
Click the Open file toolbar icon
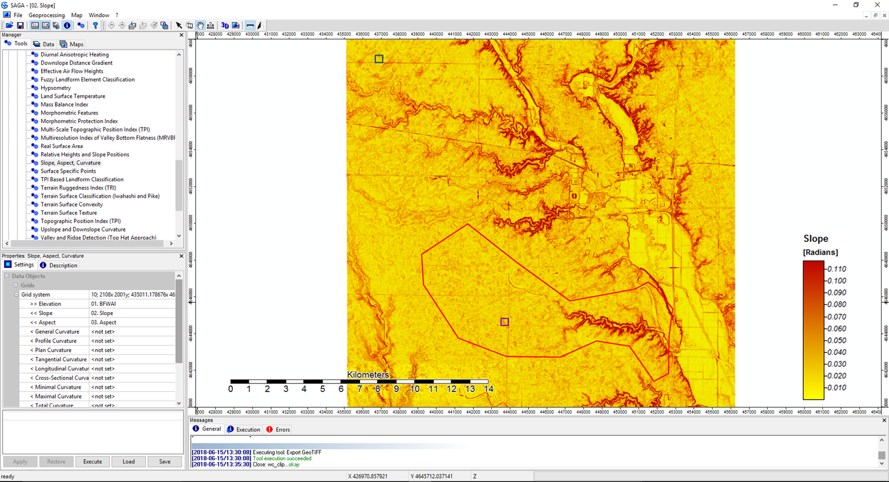point(9,25)
